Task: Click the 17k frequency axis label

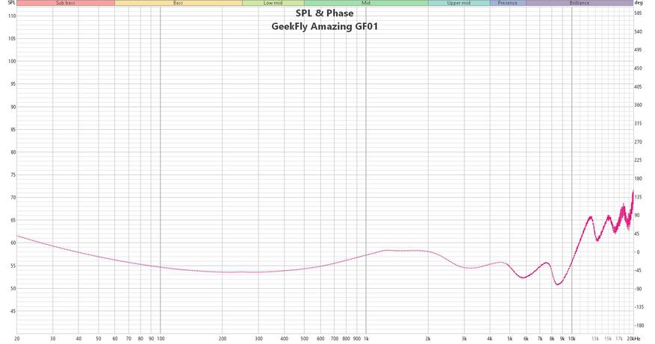Action: tap(619, 339)
